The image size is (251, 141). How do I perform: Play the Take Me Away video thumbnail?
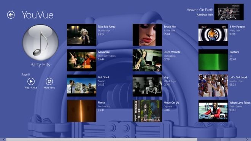pos(82,35)
